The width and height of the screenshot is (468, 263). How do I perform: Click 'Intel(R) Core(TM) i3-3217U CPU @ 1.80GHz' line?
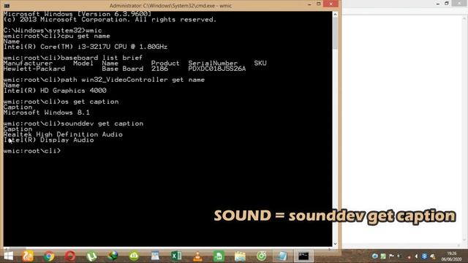[86, 47]
